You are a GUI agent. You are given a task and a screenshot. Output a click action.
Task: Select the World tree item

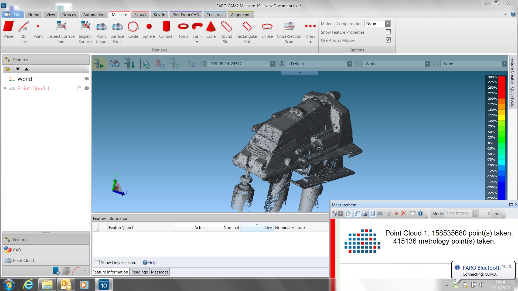(x=25, y=79)
